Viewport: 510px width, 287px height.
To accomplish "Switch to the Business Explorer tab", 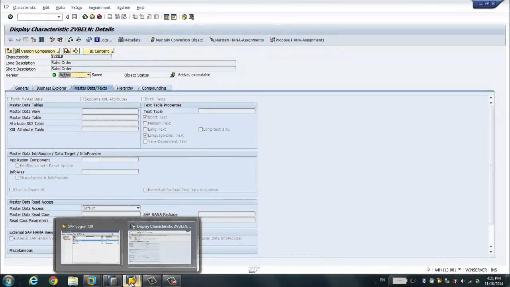I will pos(51,88).
